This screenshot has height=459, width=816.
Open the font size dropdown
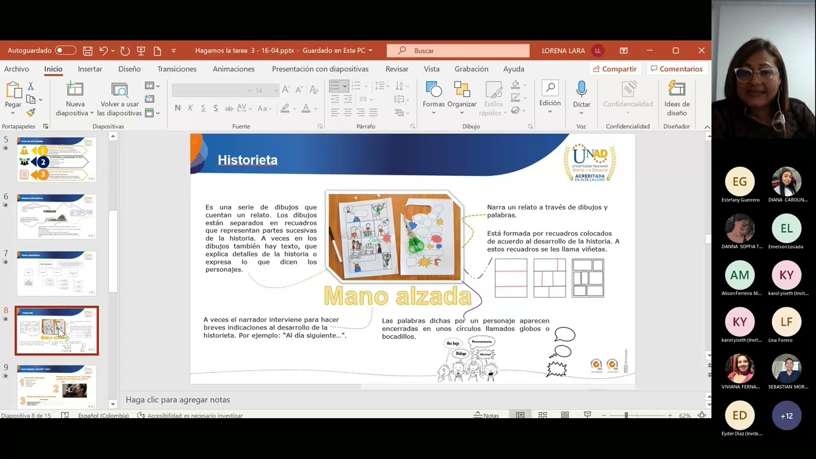[x=275, y=91]
